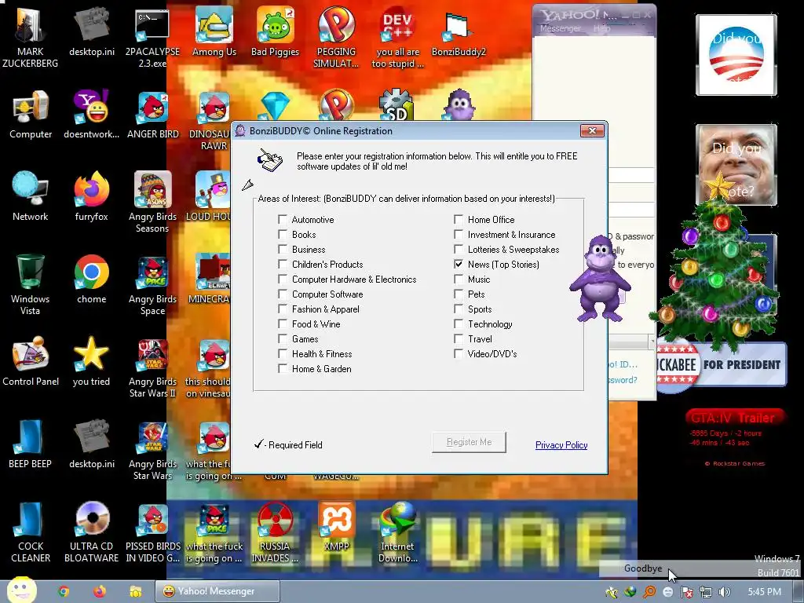The width and height of the screenshot is (804, 603).
Task: Open the Messenger menu in Yahoo! Messenger
Action: click(560, 29)
